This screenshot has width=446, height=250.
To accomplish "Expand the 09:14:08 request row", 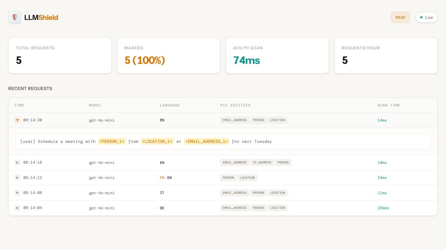I will click(17, 193).
